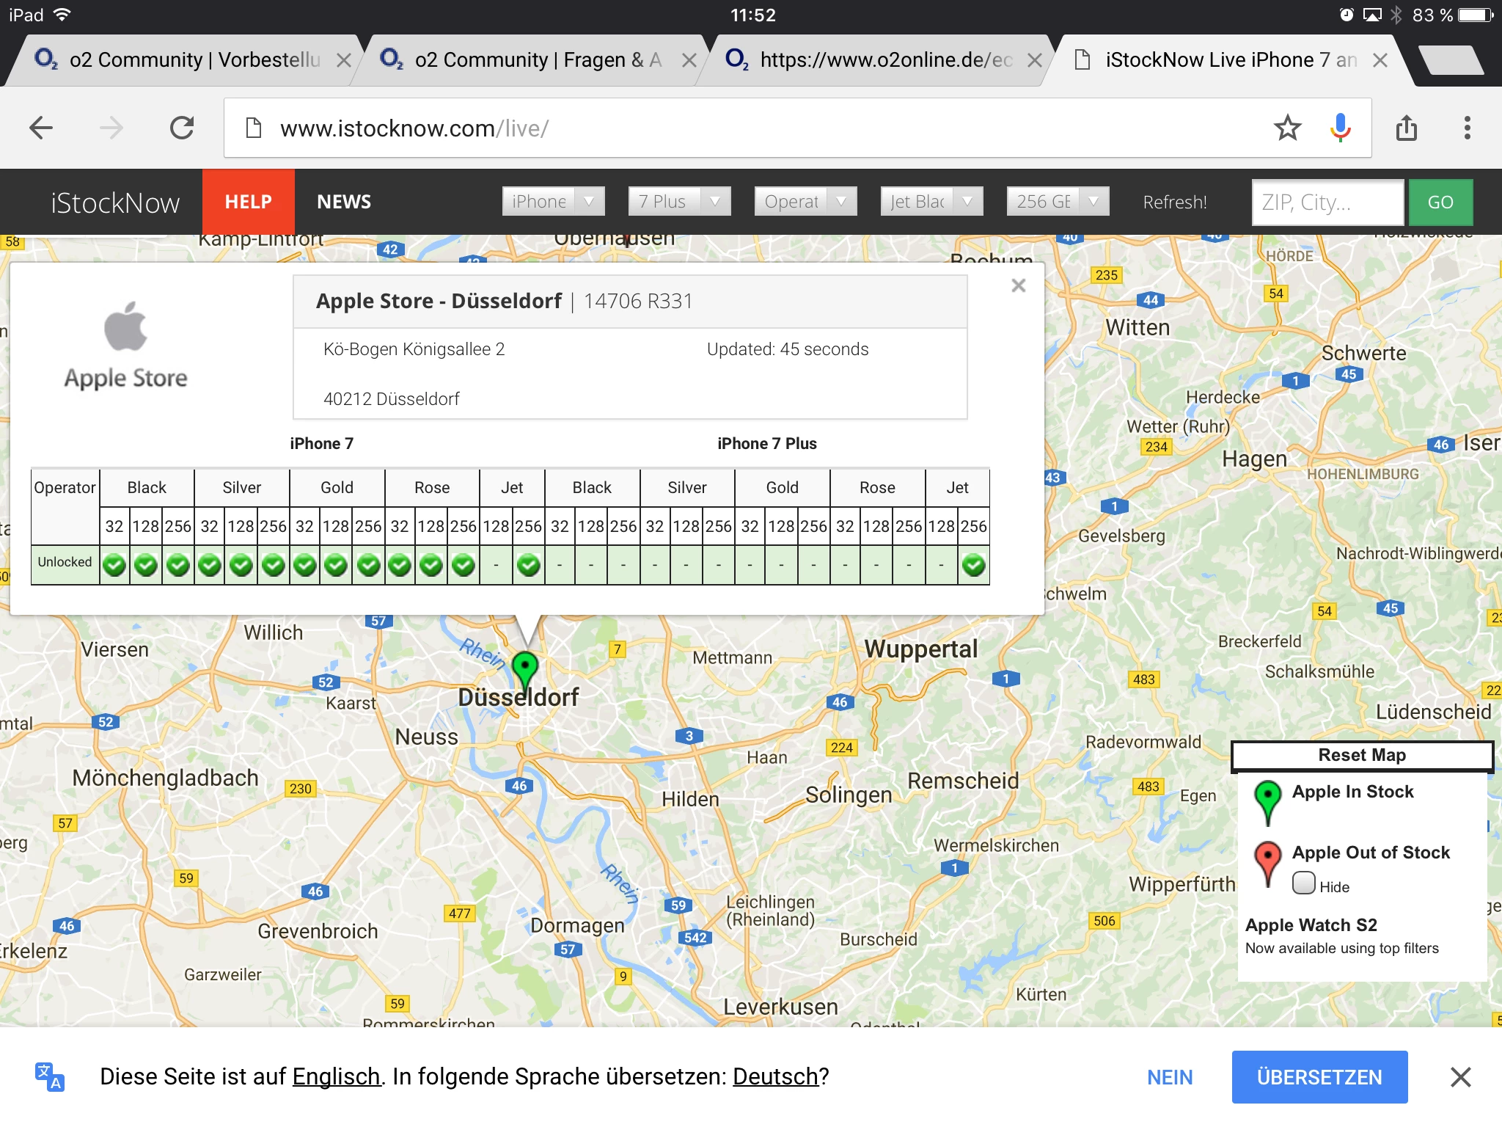This screenshot has width=1502, height=1127.
Task: Open the iPhone product dropdown
Action: point(553,202)
